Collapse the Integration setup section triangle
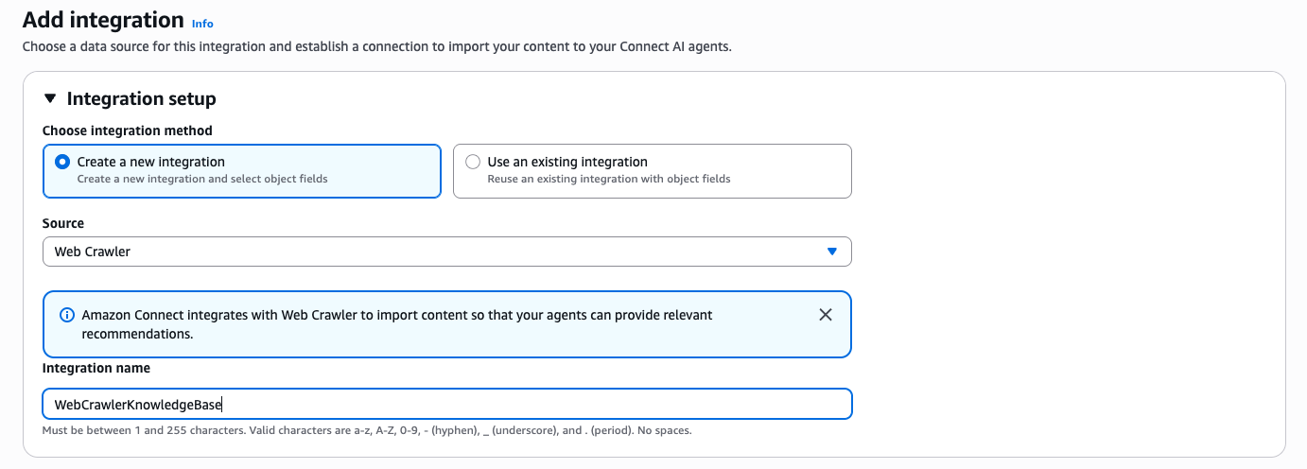Screen dimensions: 1307x469 pos(50,98)
